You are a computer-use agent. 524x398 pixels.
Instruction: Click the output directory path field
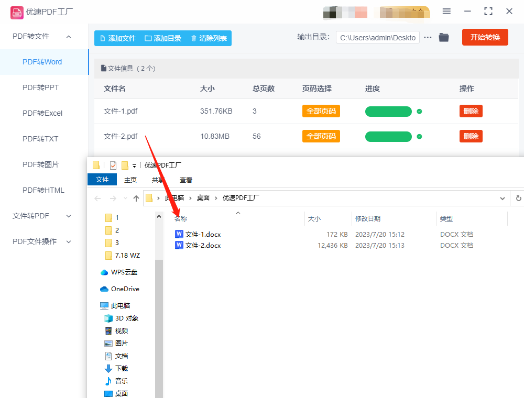(x=378, y=37)
